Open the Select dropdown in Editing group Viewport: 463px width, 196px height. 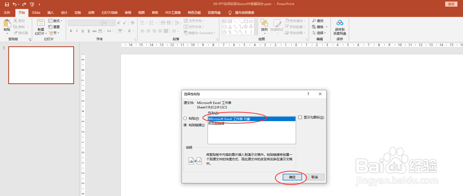coord(319,33)
